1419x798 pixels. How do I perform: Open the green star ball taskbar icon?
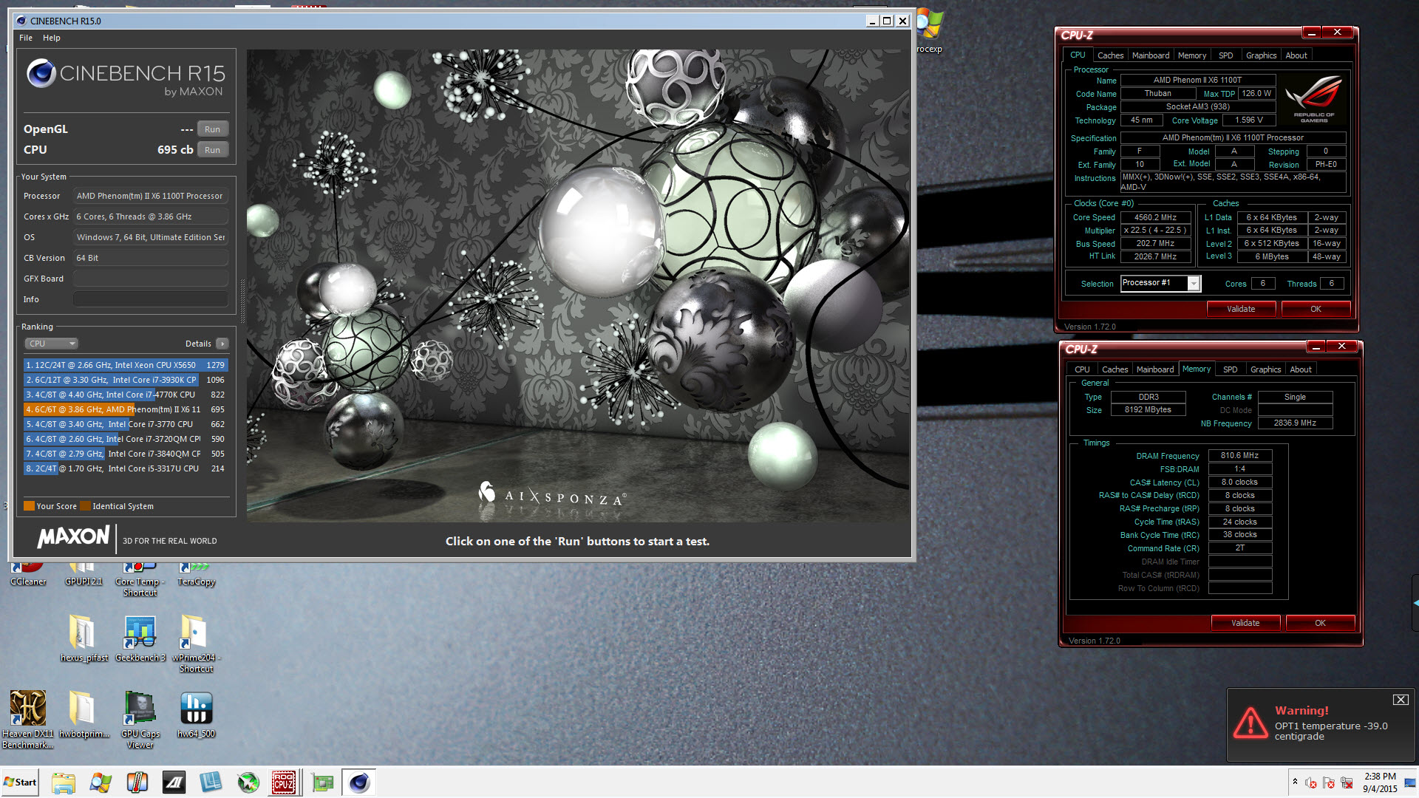(248, 782)
